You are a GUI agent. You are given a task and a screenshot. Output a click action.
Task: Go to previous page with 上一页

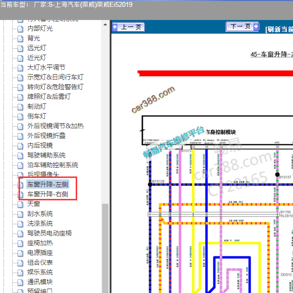(x=128, y=27)
